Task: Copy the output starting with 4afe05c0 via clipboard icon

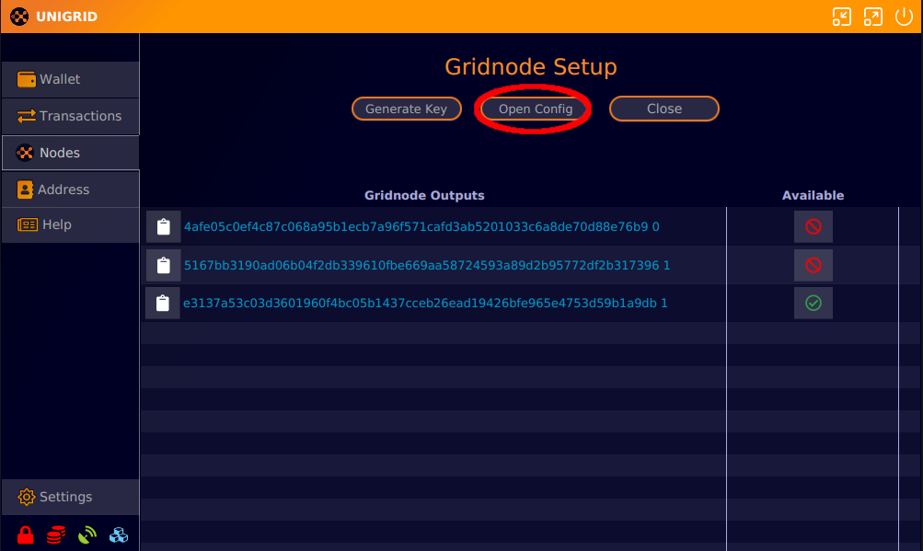Action: pyautogui.click(x=164, y=226)
